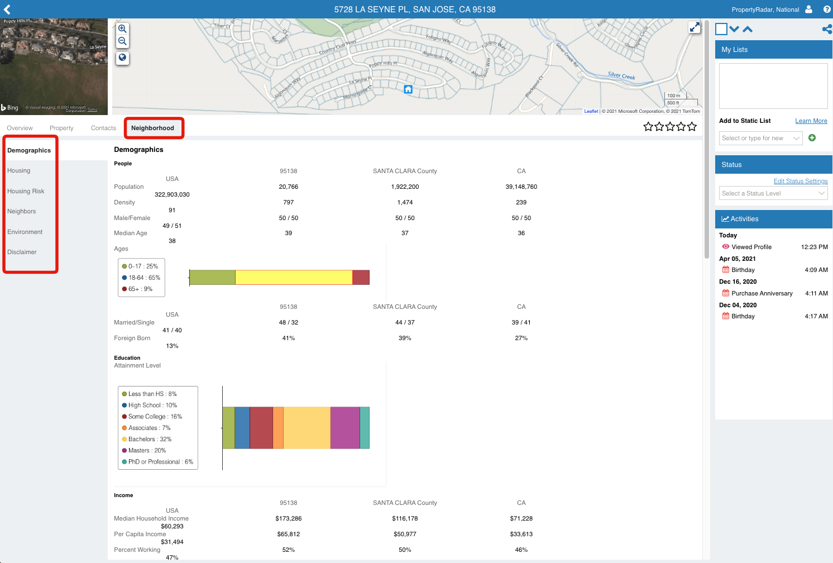Select Housing Risk in side menu
The width and height of the screenshot is (833, 563).
(26, 191)
